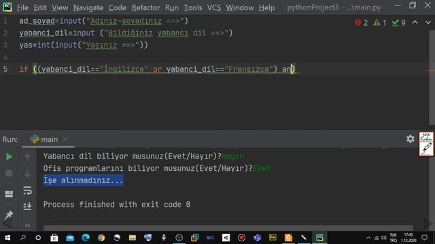This screenshot has height=244, width=435.
Task: Open the Navigate menu
Action: [x=88, y=7]
